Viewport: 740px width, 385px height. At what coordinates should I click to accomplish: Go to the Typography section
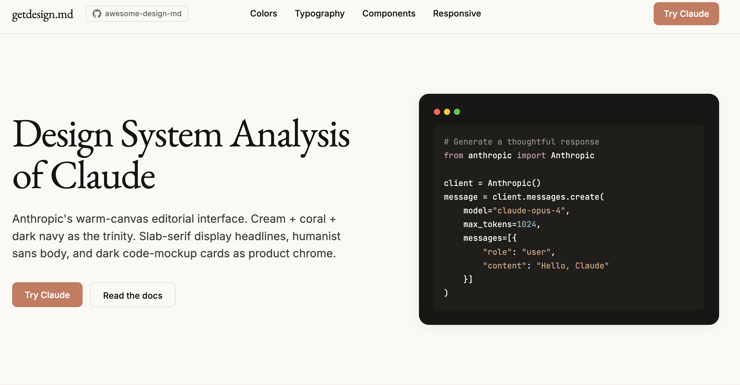[x=320, y=14]
